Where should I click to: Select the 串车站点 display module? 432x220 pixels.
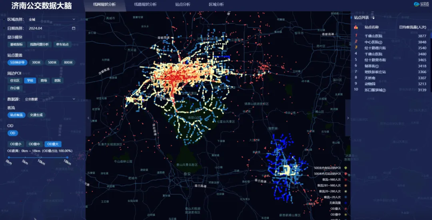click(x=62, y=44)
